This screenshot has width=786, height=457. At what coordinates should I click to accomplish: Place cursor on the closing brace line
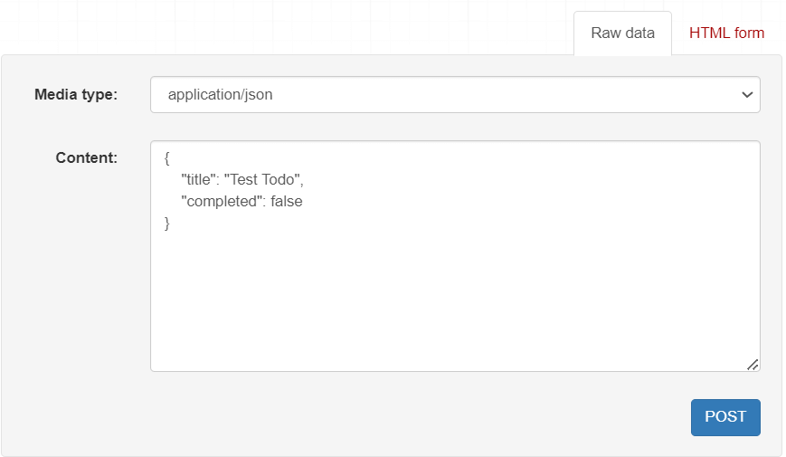[168, 224]
